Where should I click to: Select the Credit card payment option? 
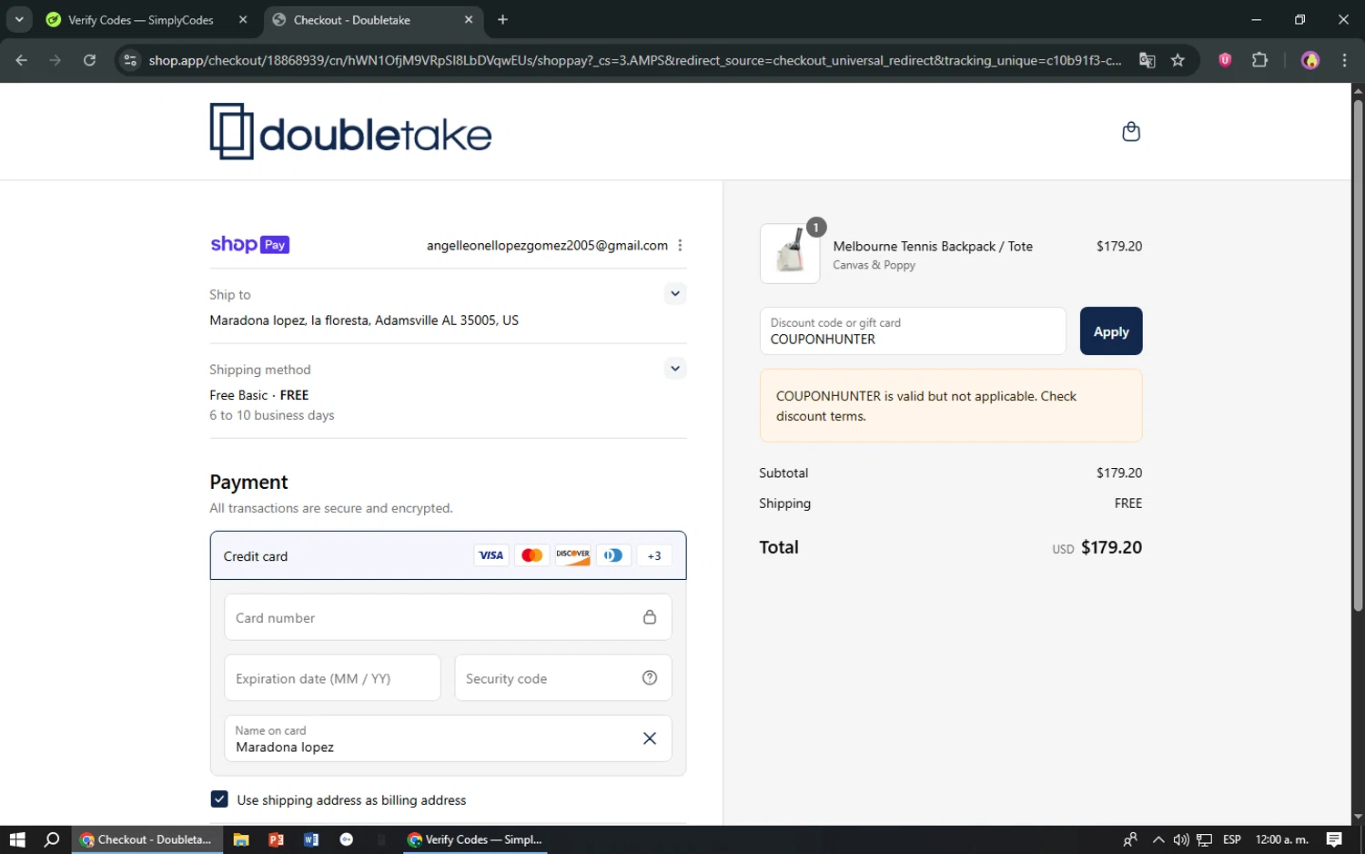click(448, 555)
